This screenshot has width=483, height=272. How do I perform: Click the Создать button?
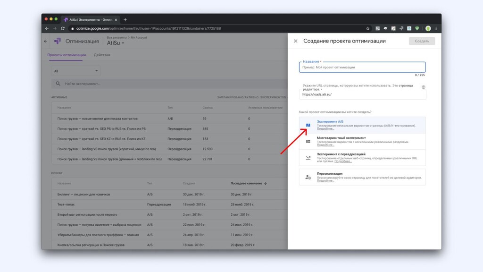pyautogui.click(x=422, y=41)
